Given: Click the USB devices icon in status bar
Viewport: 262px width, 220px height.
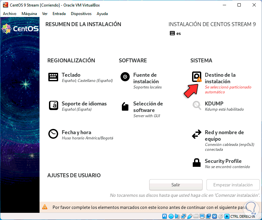Looking at the screenshot, I should click(190, 216).
